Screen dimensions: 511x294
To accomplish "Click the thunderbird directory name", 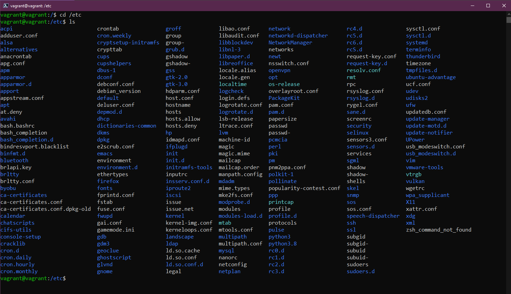I will pyautogui.click(x=423, y=56).
